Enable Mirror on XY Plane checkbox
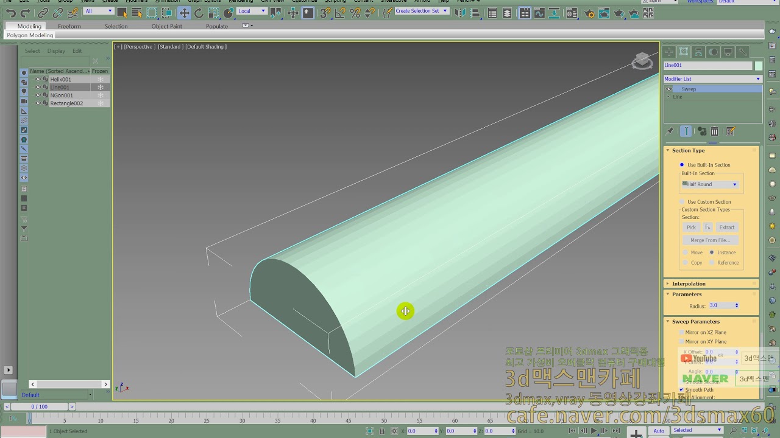 [x=681, y=342]
